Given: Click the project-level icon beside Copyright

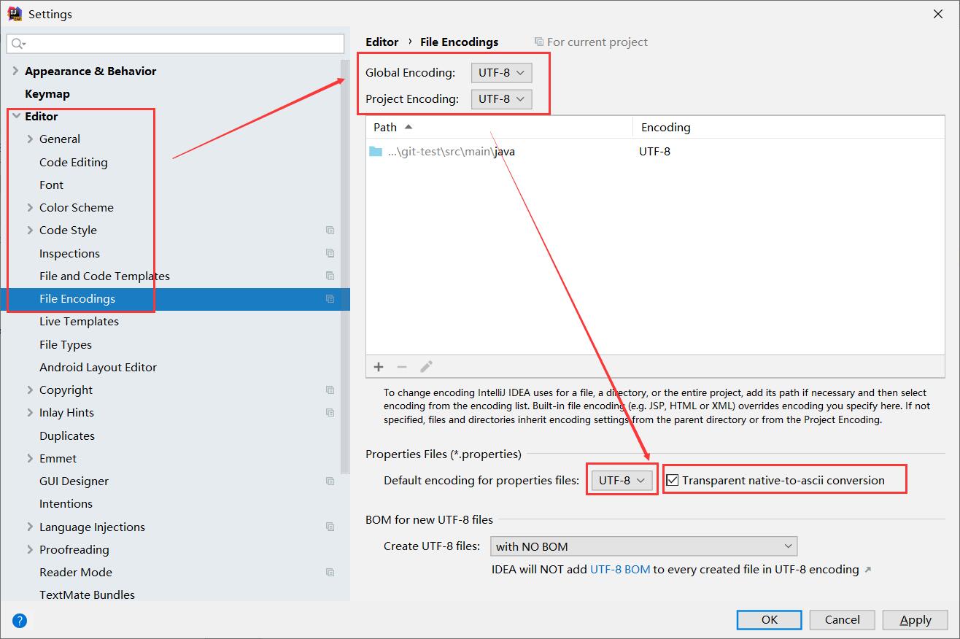Looking at the screenshot, I should point(330,390).
